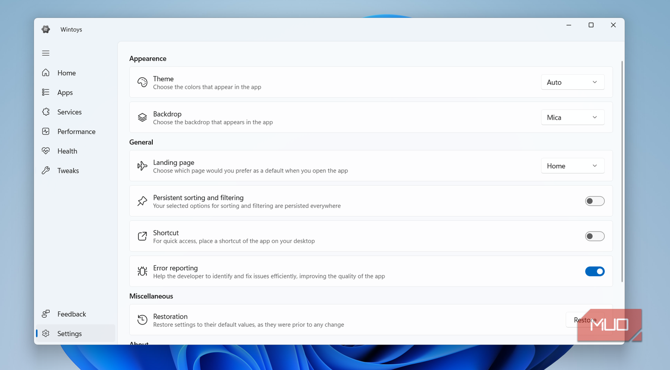
Task: Click the Feedback icon in sidebar
Action: tap(46, 314)
